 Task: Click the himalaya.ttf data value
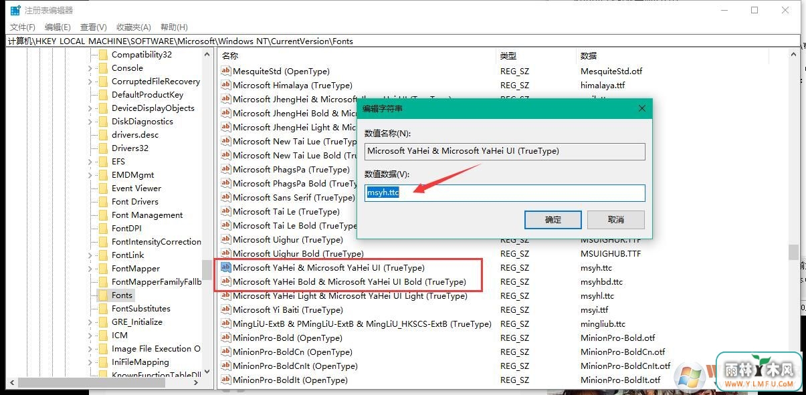pyautogui.click(x=603, y=86)
